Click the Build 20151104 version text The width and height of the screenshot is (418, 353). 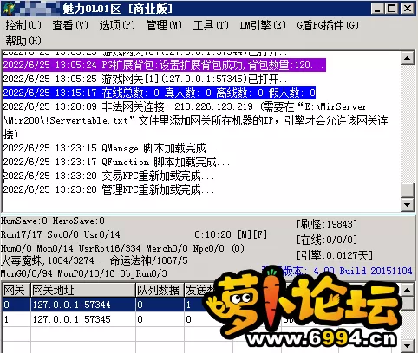pos(376,271)
